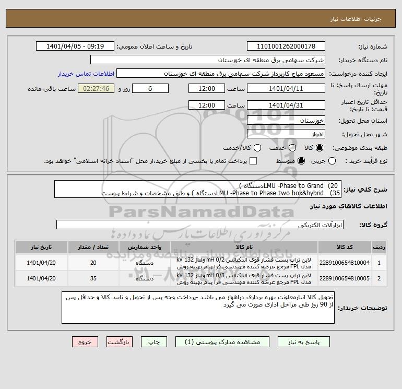The width and height of the screenshot is (402, 389).
Task: Click the delivery city field اهواز
Action: [x=286, y=134]
